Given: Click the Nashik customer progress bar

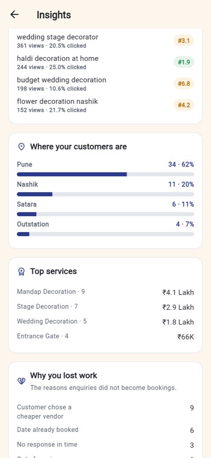Looking at the screenshot, I should [105, 194].
